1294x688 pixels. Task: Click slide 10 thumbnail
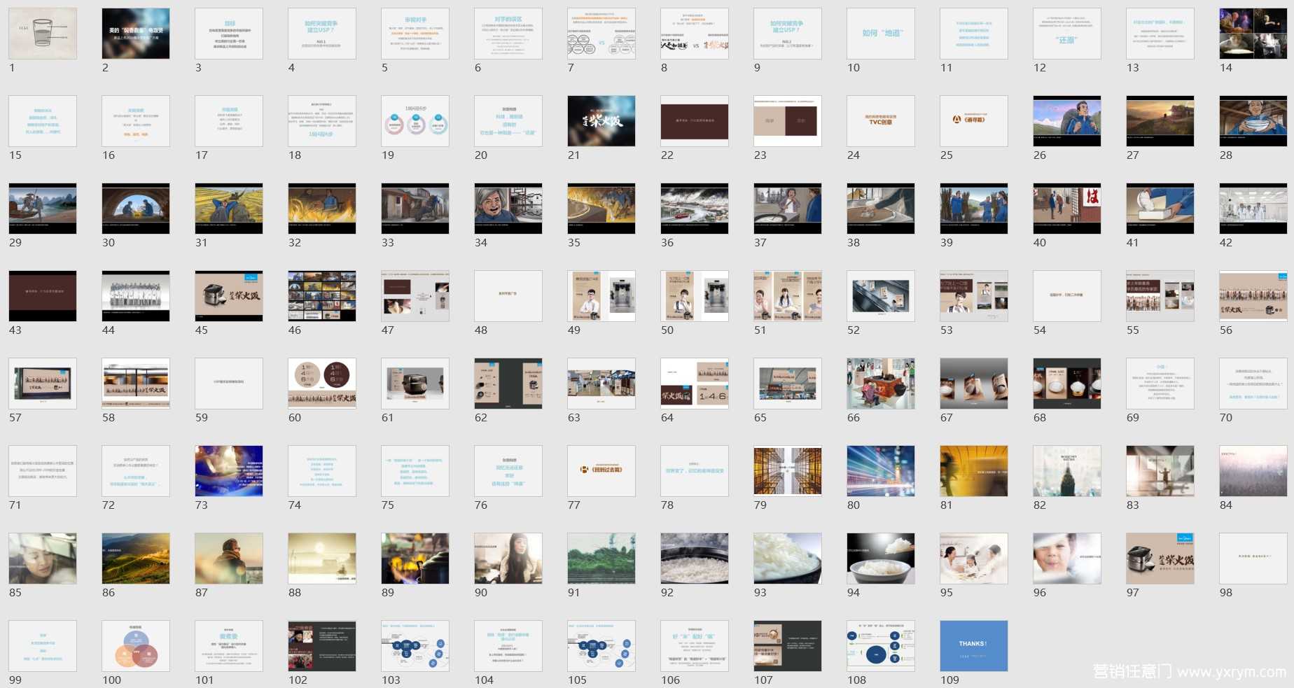(881, 34)
